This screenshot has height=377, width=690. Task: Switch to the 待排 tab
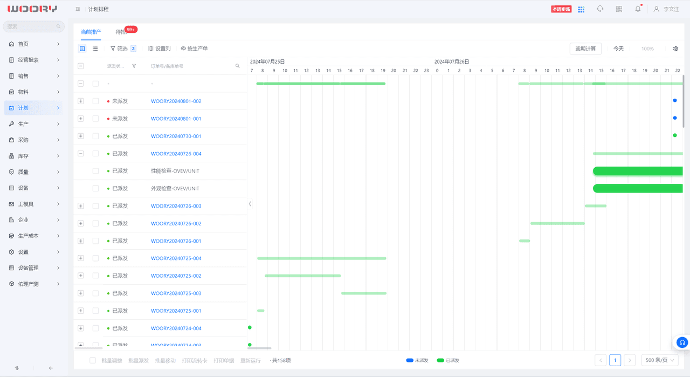coord(121,32)
